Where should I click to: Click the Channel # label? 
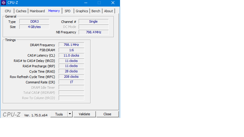tap(69, 22)
